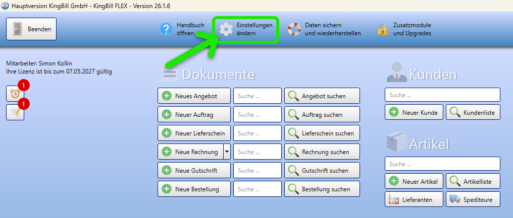The width and height of the screenshot is (513, 218).
Task: Open Zusatzmodule und Upgrades lock icon
Action: tap(382, 29)
